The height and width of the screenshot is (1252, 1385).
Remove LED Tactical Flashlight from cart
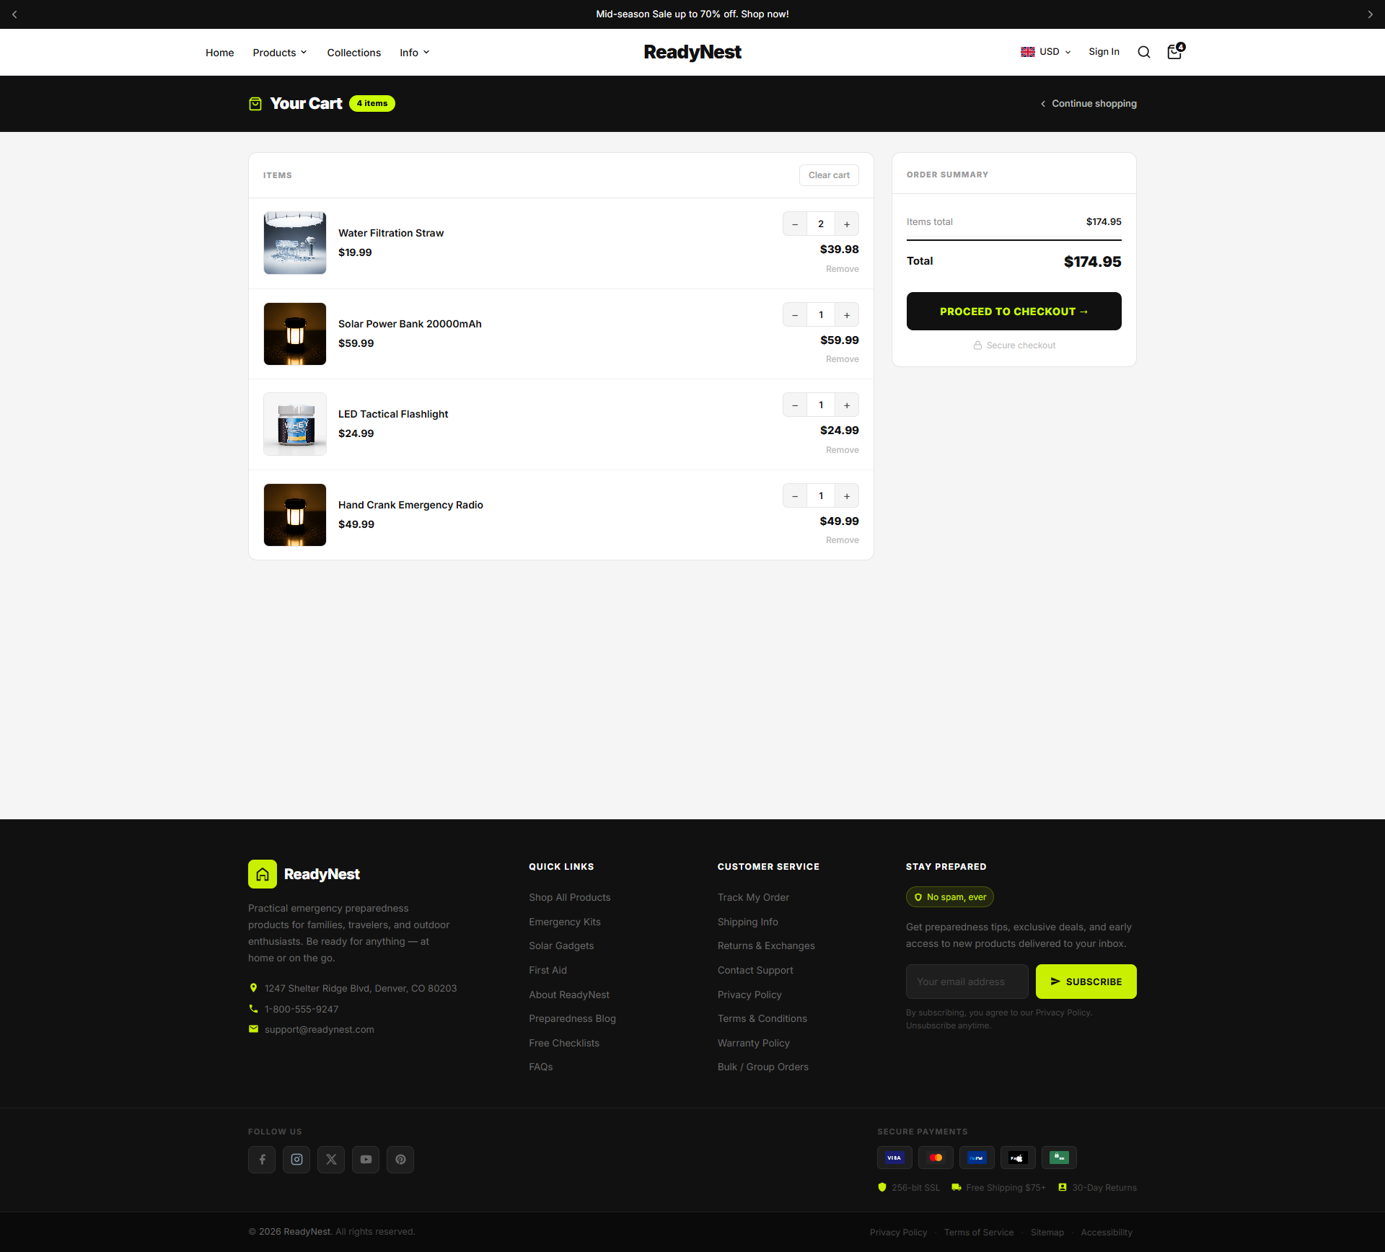click(x=842, y=450)
